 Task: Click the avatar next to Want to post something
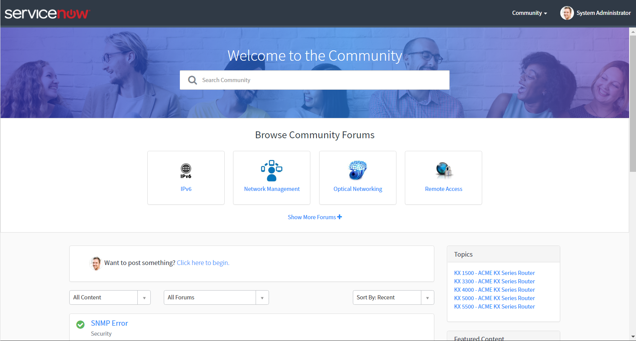[96, 263]
